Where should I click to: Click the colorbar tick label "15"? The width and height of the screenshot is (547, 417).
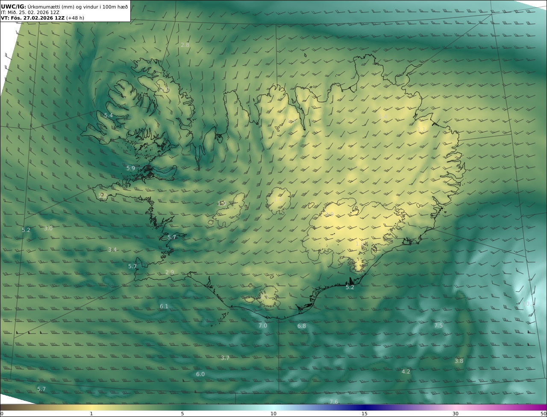click(x=365, y=414)
